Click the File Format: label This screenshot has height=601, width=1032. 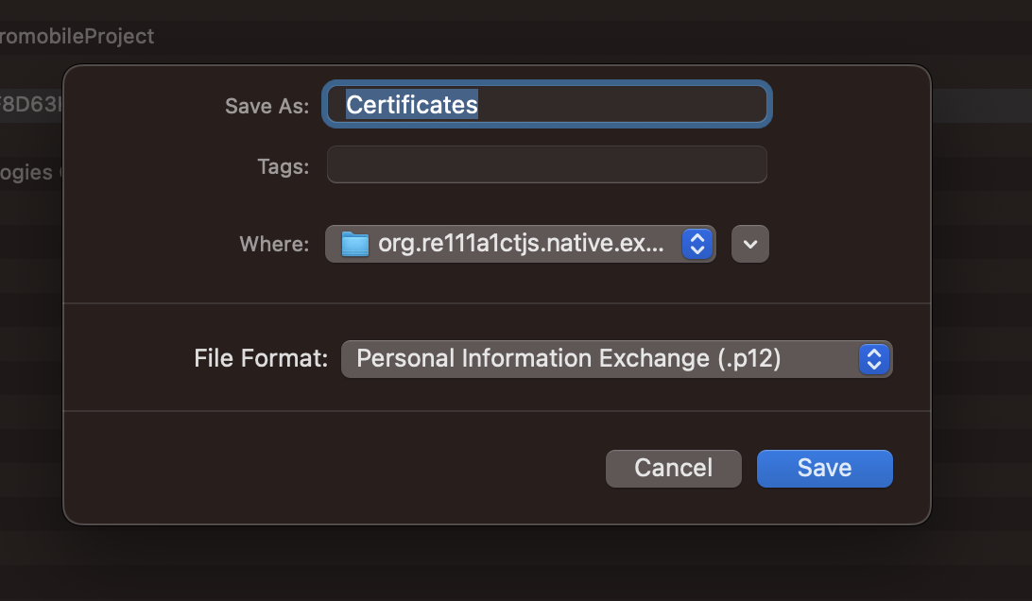coord(261,359)
